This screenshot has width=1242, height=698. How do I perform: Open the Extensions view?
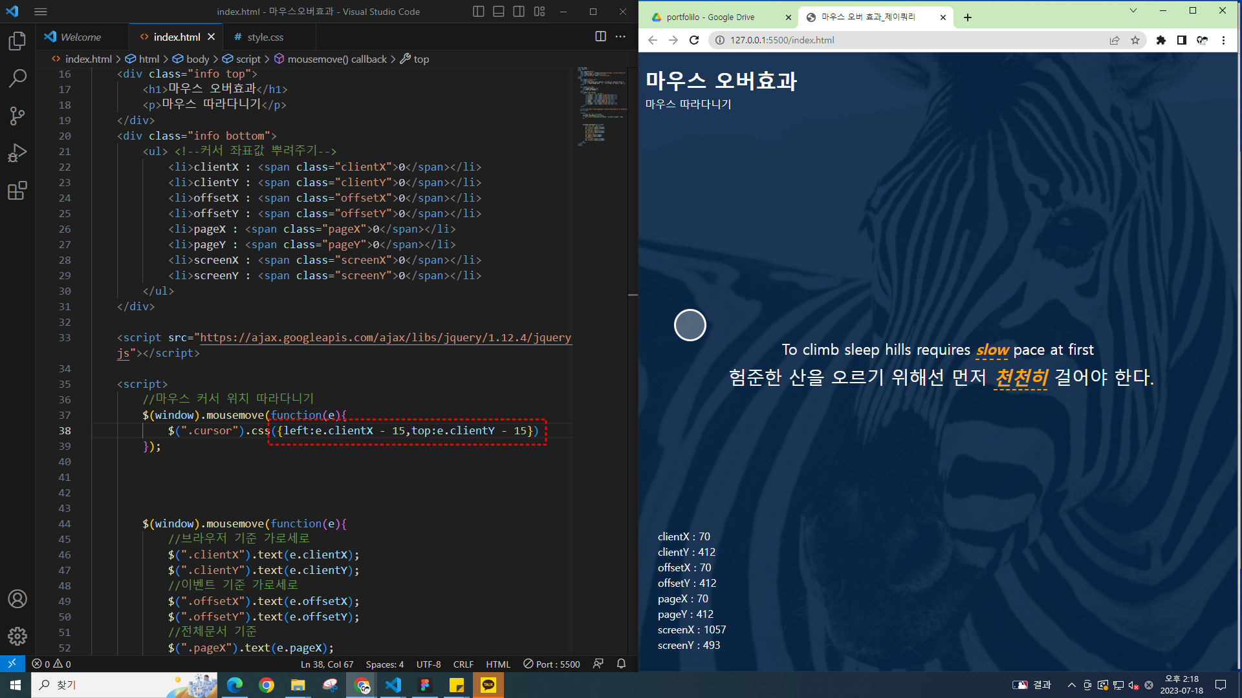pyautogui.click(x=17, y=191)
